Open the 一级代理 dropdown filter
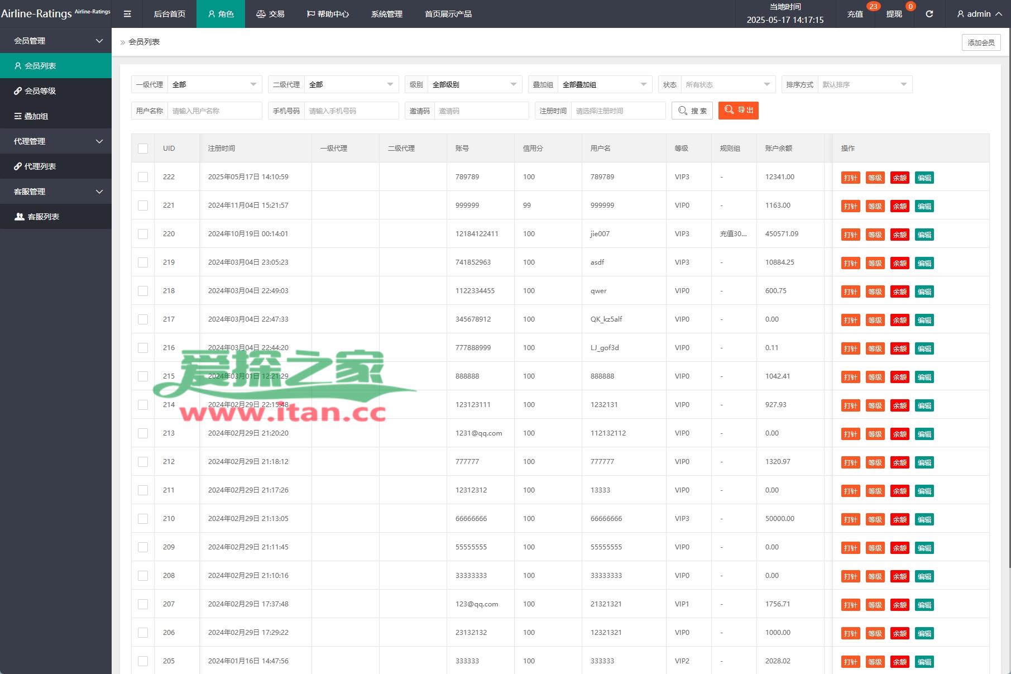The height and width of the screenshot is (674, 1011). [214, 85]
